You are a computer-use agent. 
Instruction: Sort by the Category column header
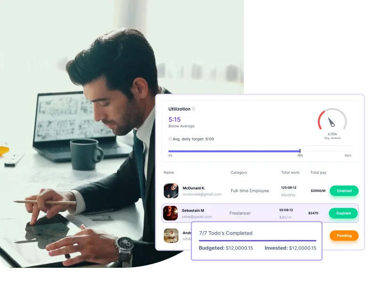pos(239,172)
